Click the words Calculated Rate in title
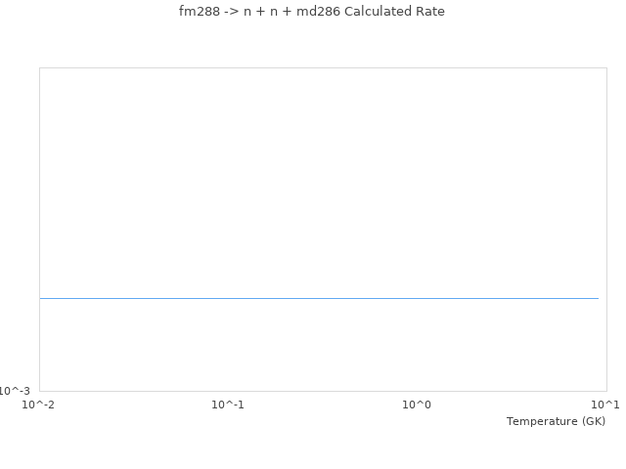 point(394,12)
